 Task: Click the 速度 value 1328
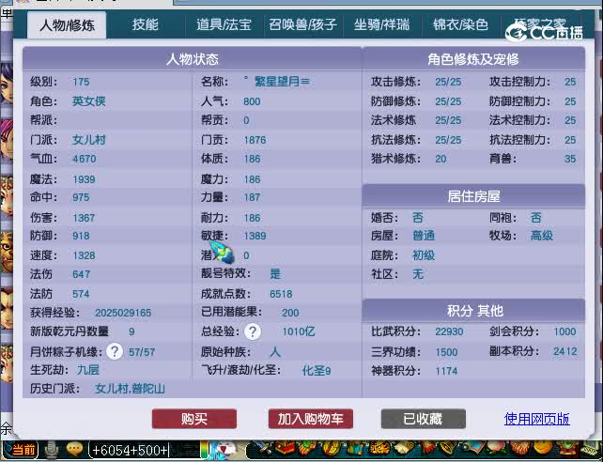(x=84, y=255)
